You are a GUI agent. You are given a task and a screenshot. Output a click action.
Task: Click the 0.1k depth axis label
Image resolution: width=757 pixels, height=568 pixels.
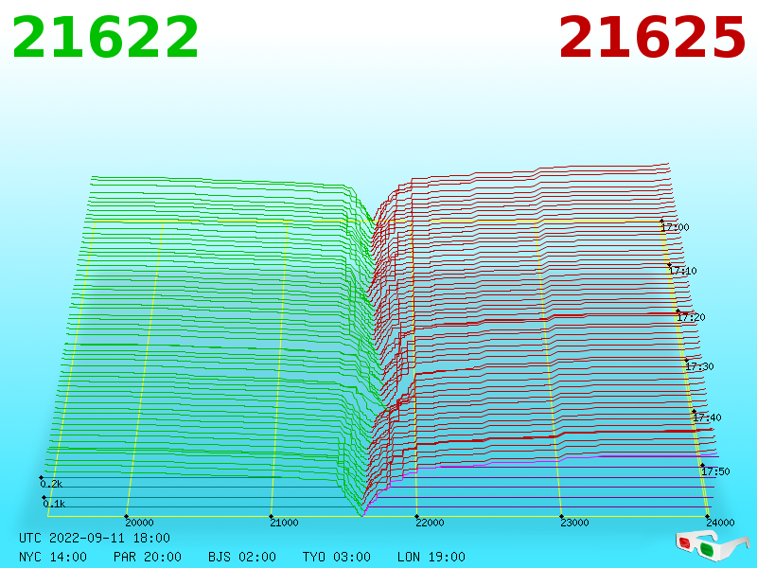click(54, 504)
